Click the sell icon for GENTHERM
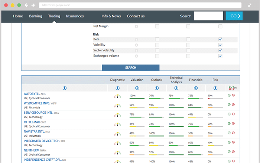260x163 pixels. [x=233, y=152]
